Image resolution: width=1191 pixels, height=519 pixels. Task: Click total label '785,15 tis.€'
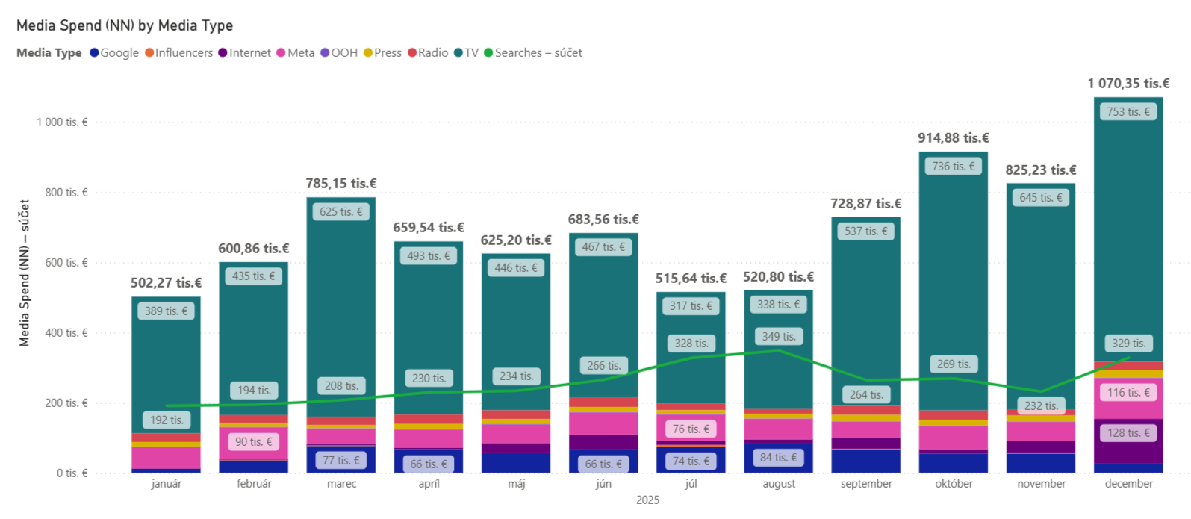[341, 184]
